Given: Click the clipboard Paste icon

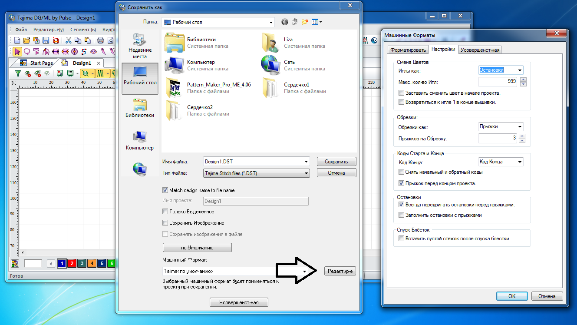Looking at the screenshot, I should click(x=87, y=40).
